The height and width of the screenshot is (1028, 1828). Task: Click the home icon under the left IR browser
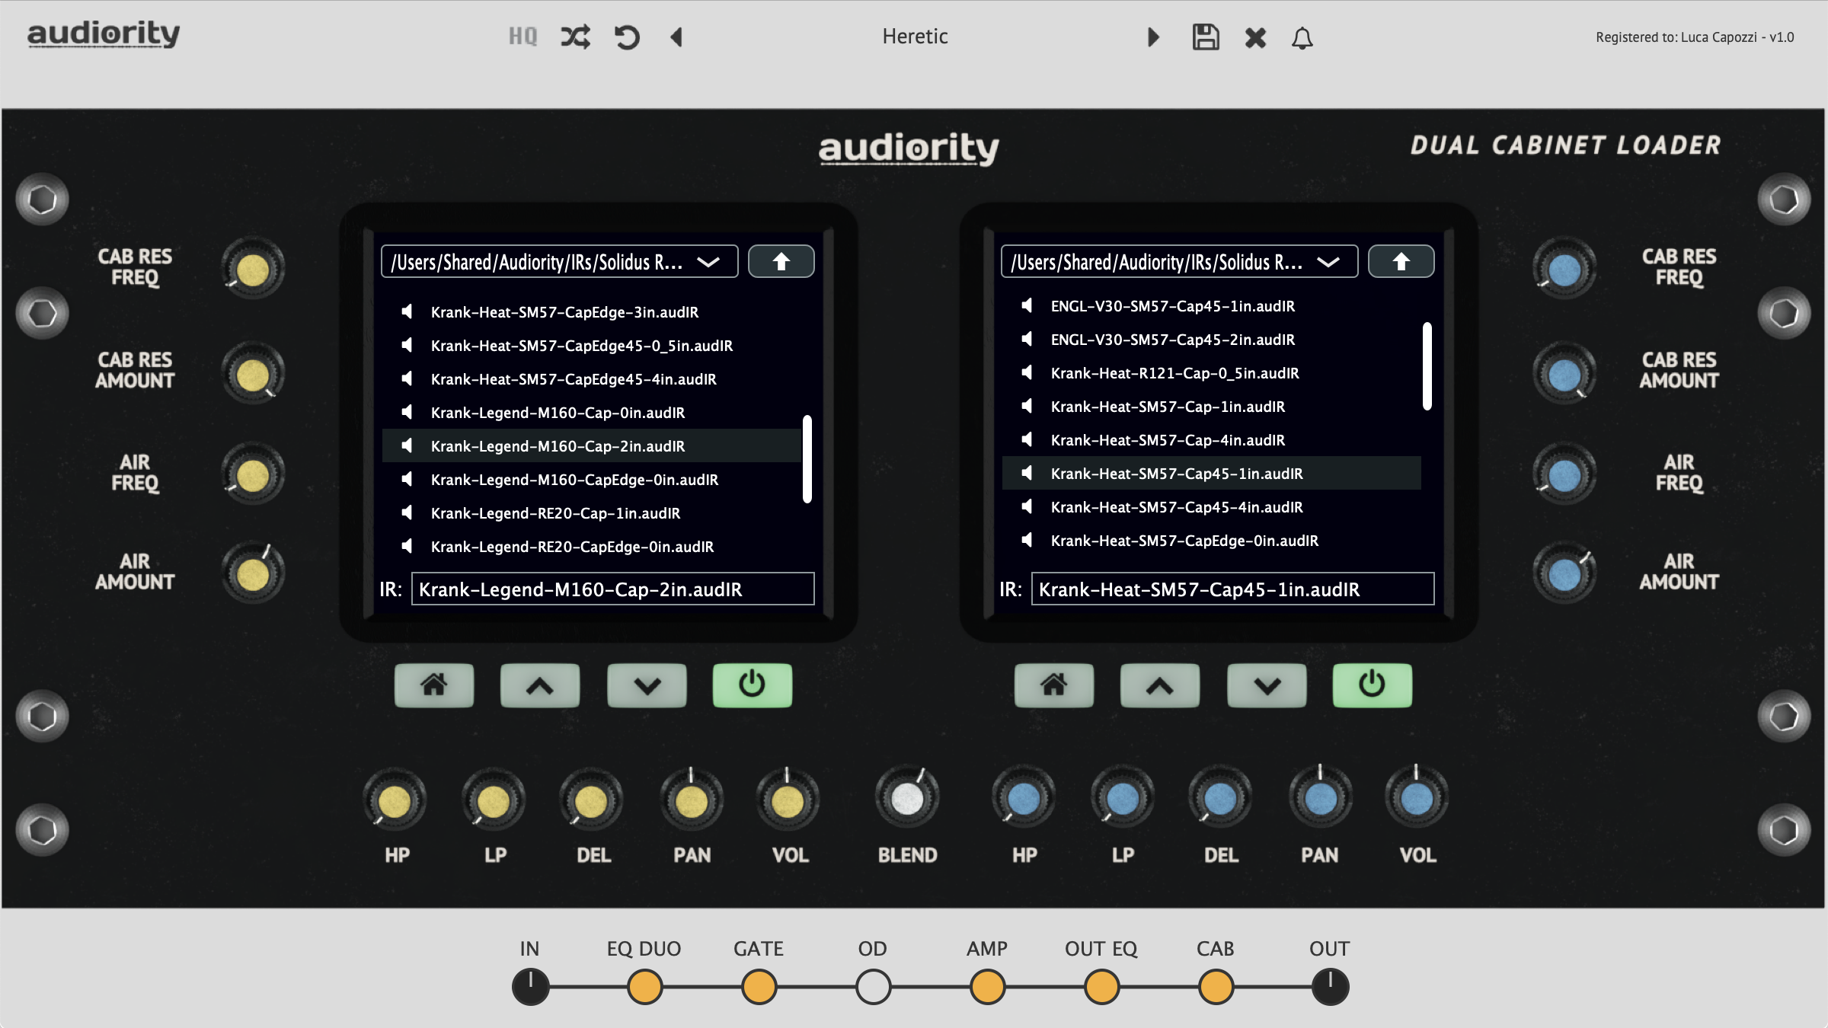click(x=433, y=685)
